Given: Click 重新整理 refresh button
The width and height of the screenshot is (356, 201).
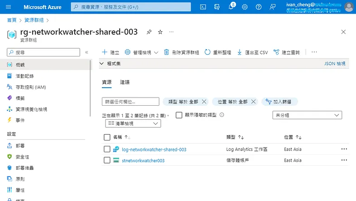Looking at the screenshot, I should 217,52.
